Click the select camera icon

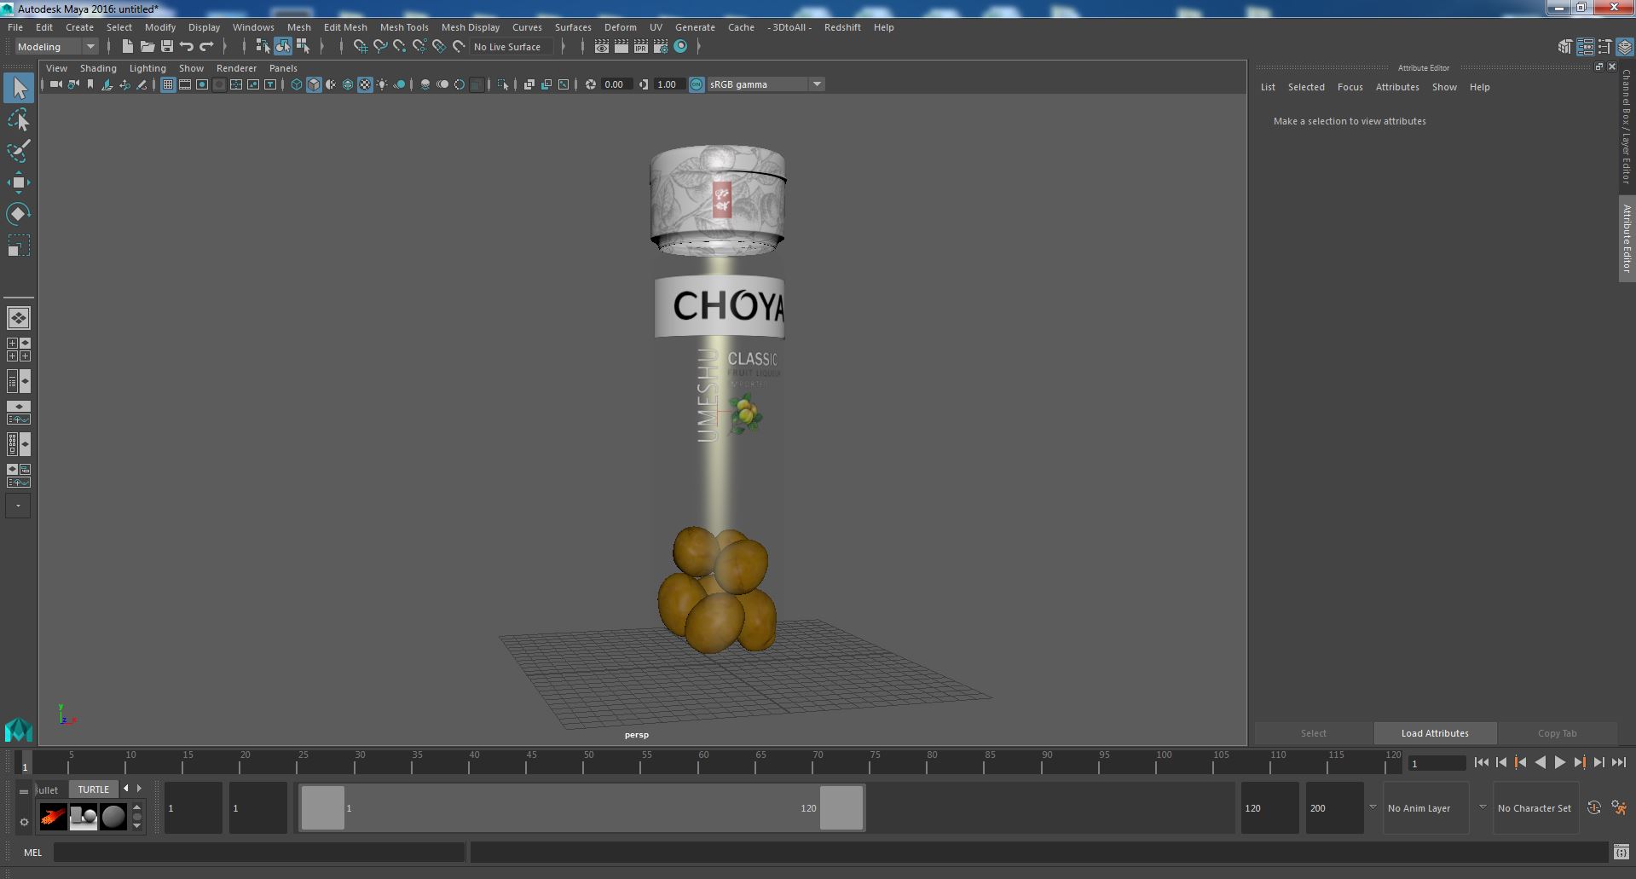(x=56, y=84)
